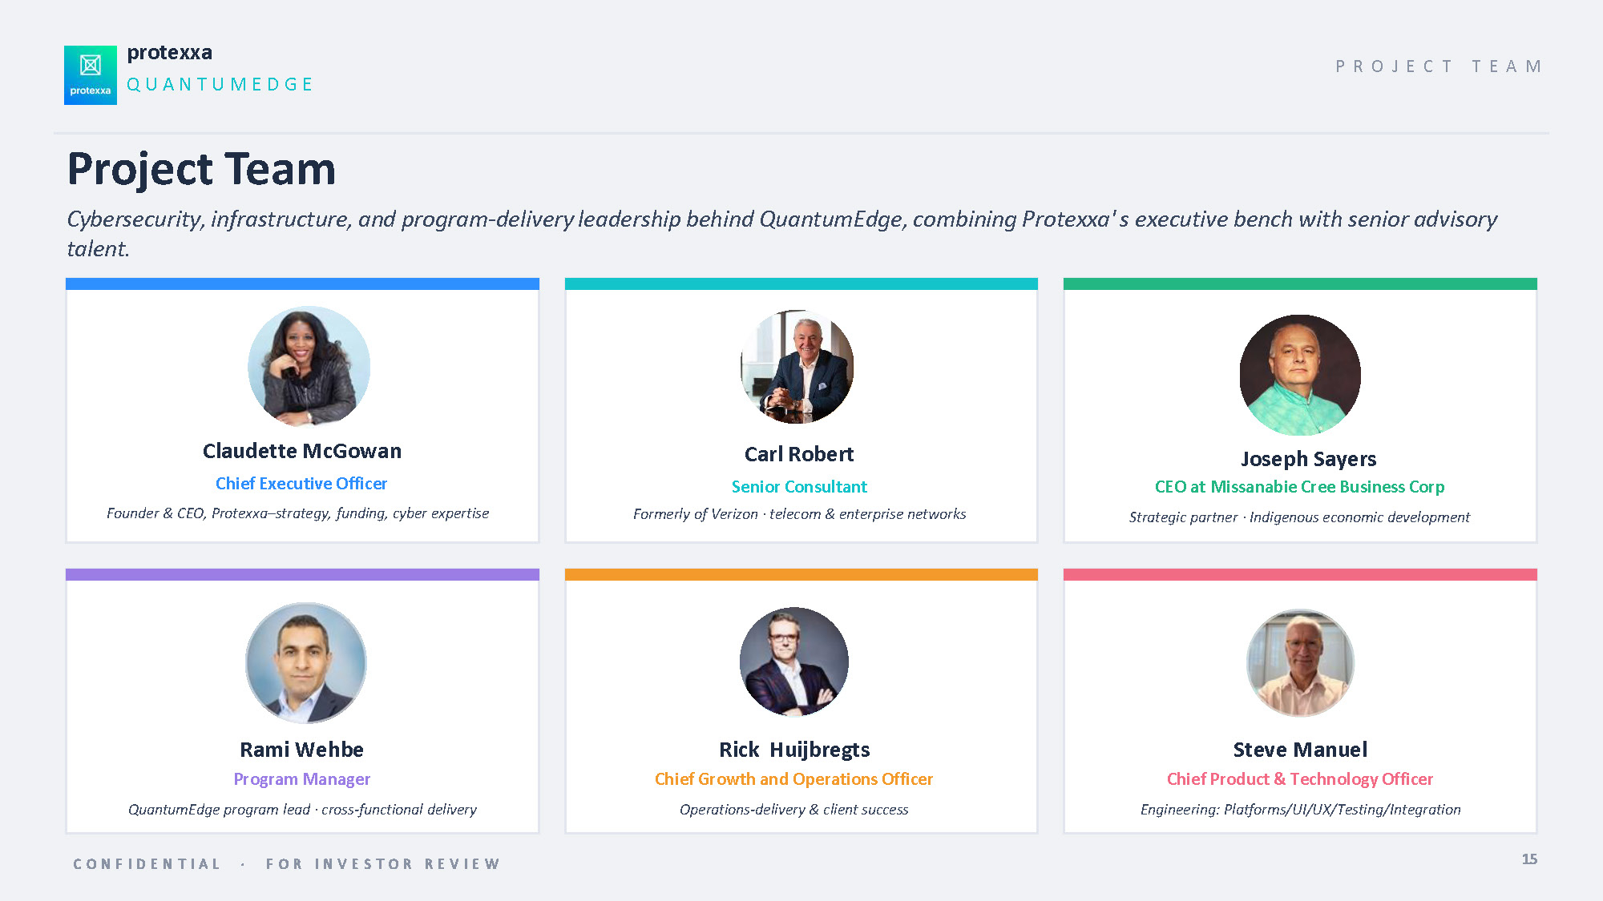The image size is (1603, 901).
Task: Click the "QuantumEdge program lead" description
Action: (302, 810)
